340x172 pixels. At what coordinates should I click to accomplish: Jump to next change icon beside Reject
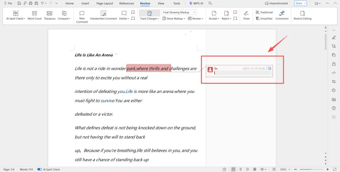coord(235,19)
